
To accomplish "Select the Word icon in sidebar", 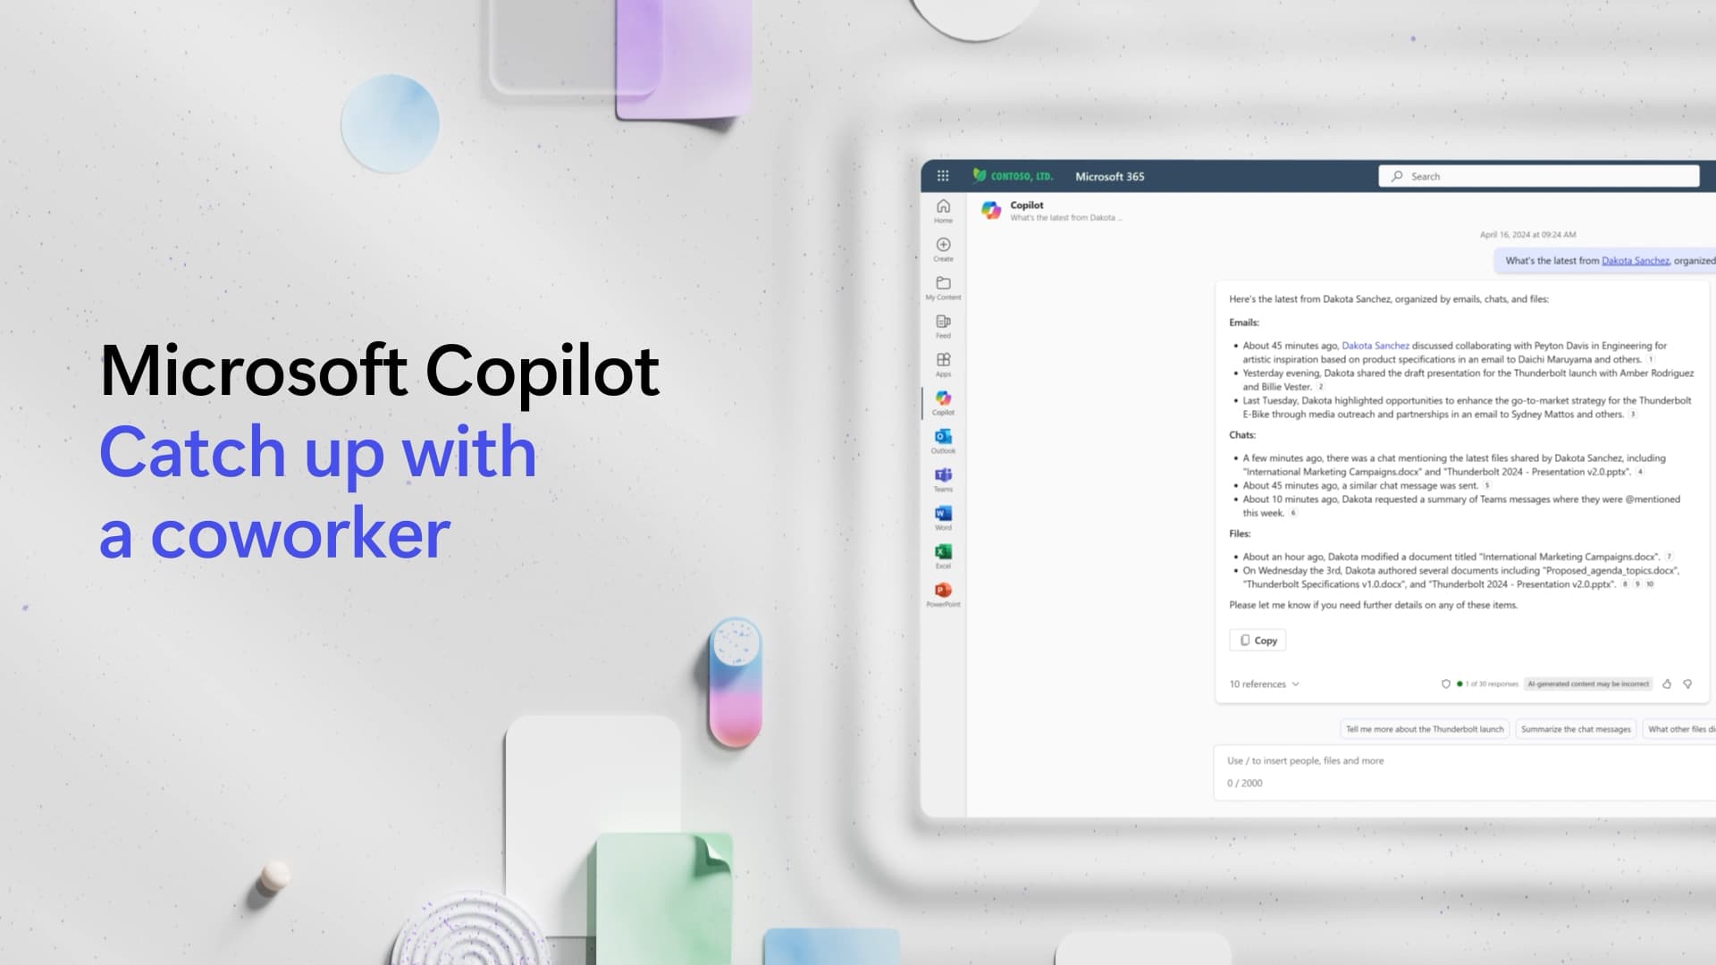I will (x=943, y=513).
